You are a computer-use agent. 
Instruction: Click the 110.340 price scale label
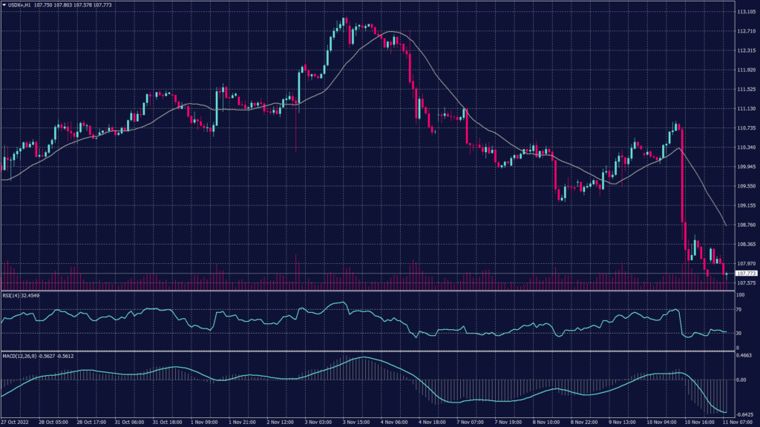745,148
